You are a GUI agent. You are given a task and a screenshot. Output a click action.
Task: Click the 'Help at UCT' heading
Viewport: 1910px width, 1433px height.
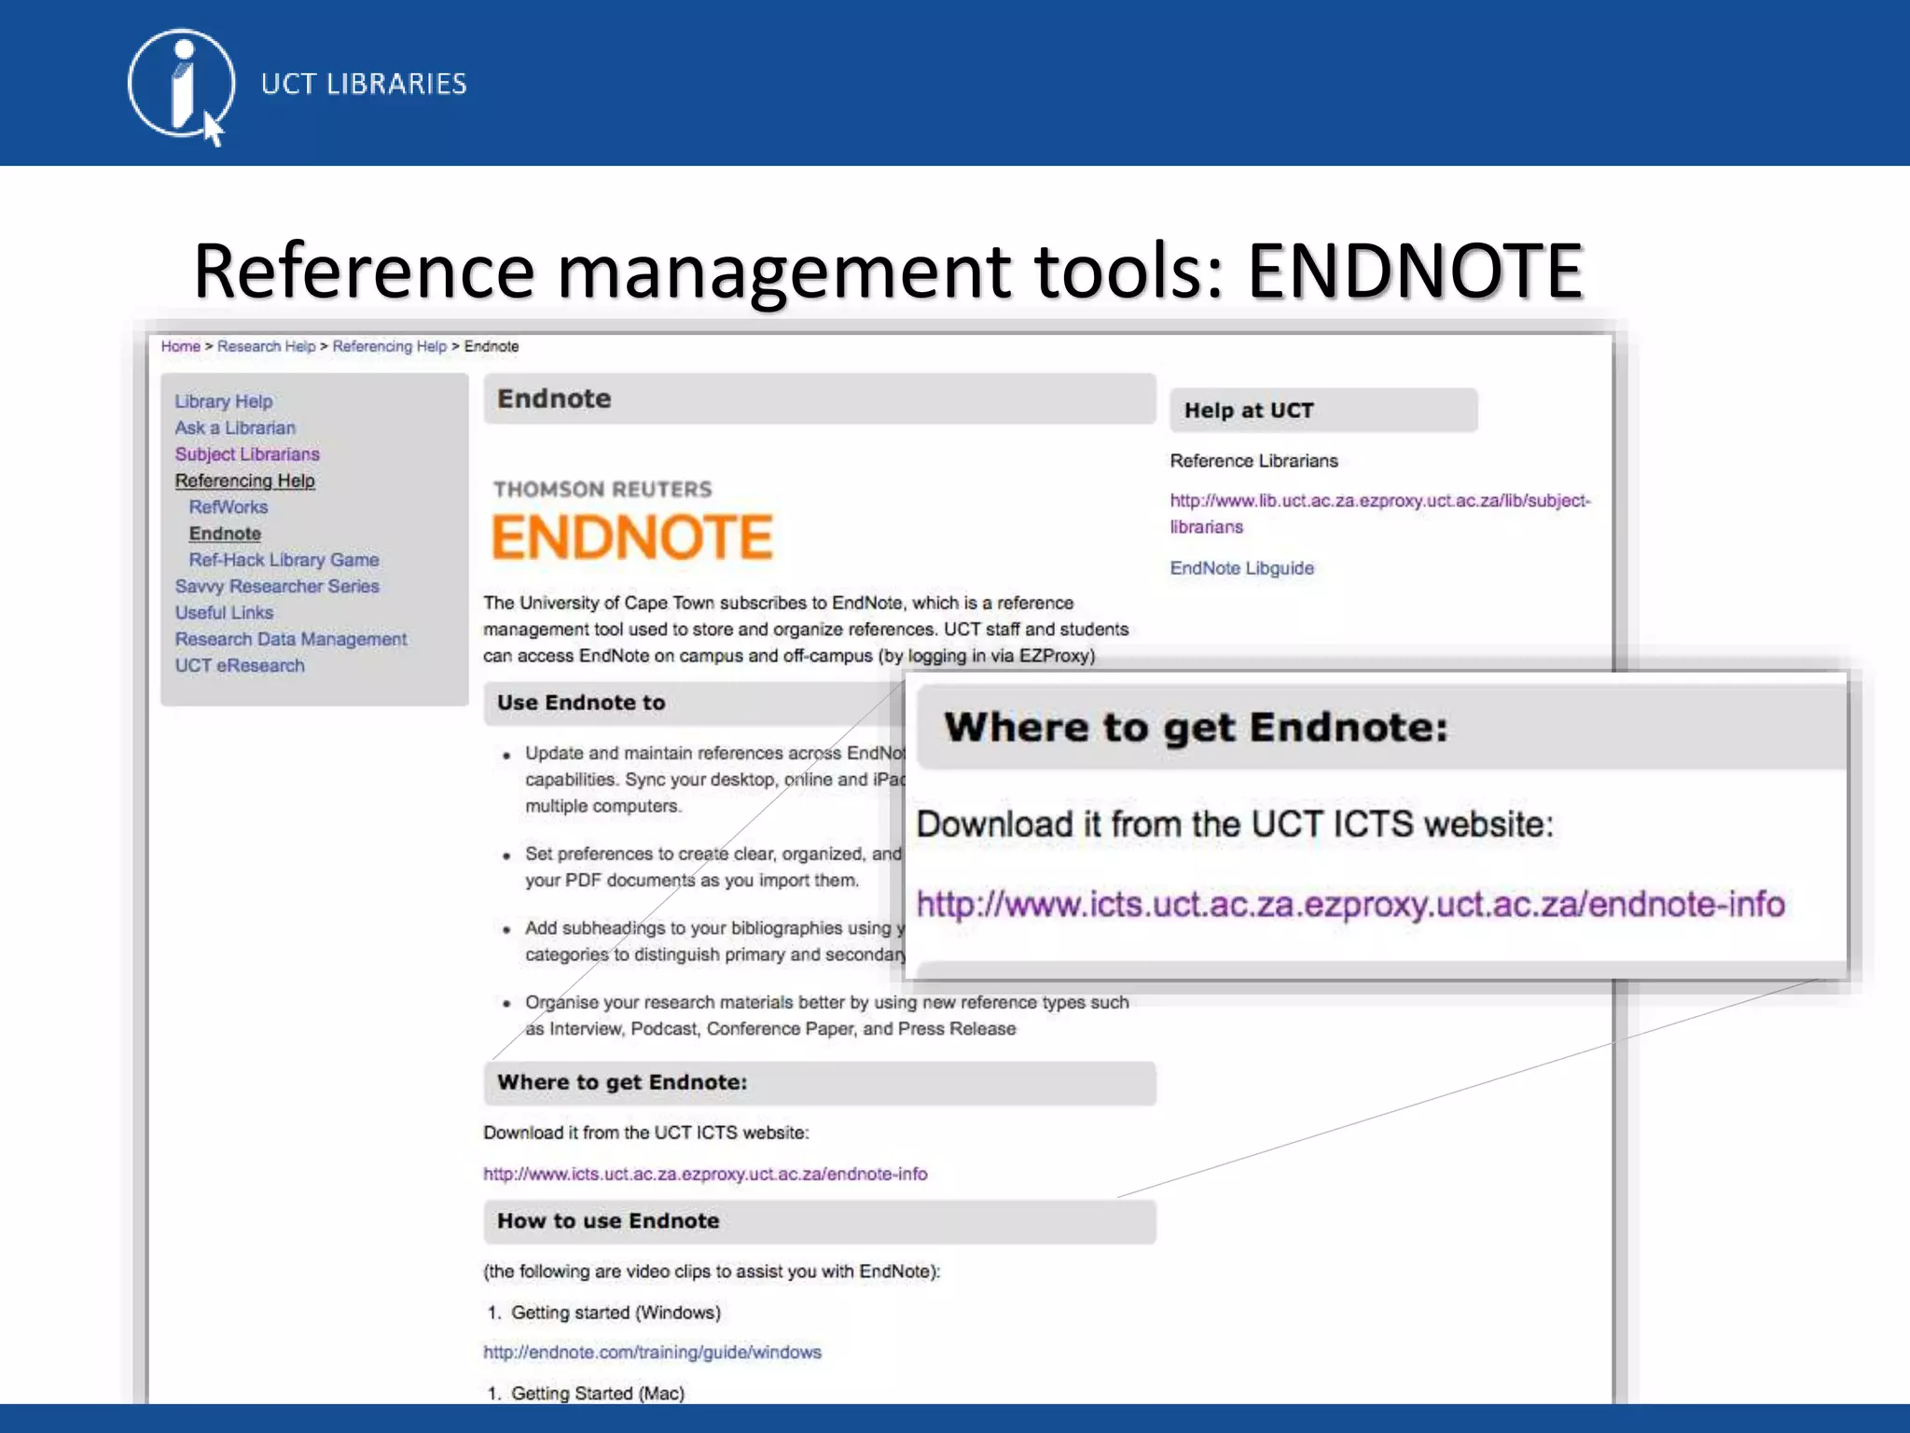click(1249, 410)
